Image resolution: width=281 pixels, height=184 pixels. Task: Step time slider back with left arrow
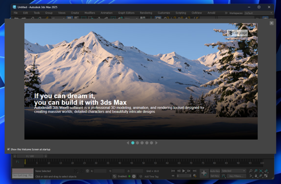point(15,156)
